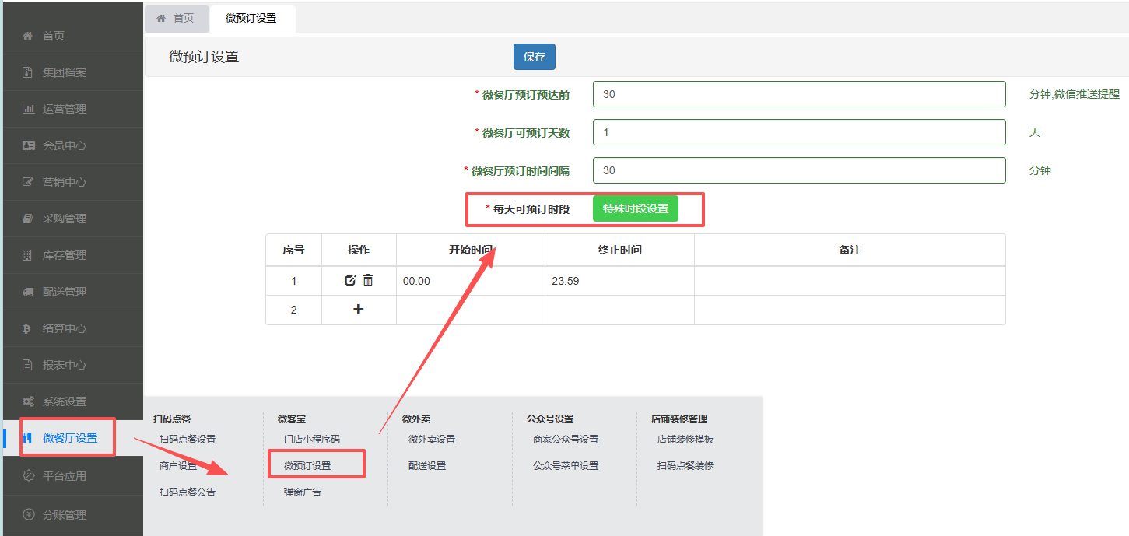Open 配送设置 under 微外卖

pos(427,466)
